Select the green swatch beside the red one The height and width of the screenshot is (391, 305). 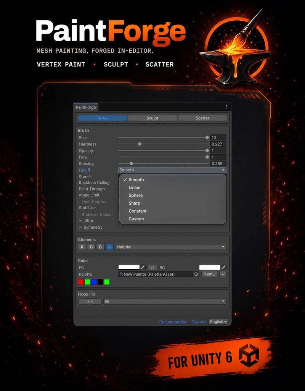pyautogui.click(x=87, y=282)
